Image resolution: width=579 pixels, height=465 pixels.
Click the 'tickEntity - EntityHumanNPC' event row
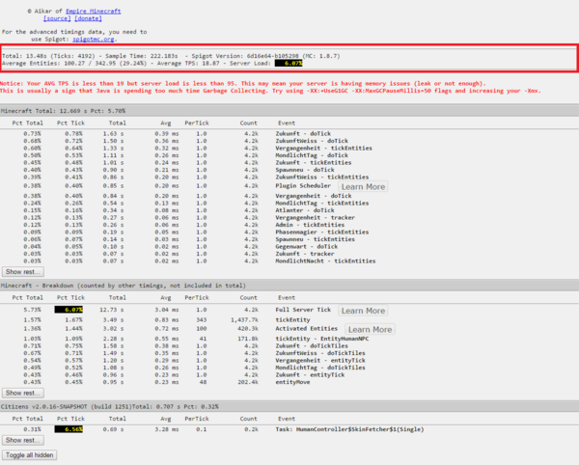[289, 339]
